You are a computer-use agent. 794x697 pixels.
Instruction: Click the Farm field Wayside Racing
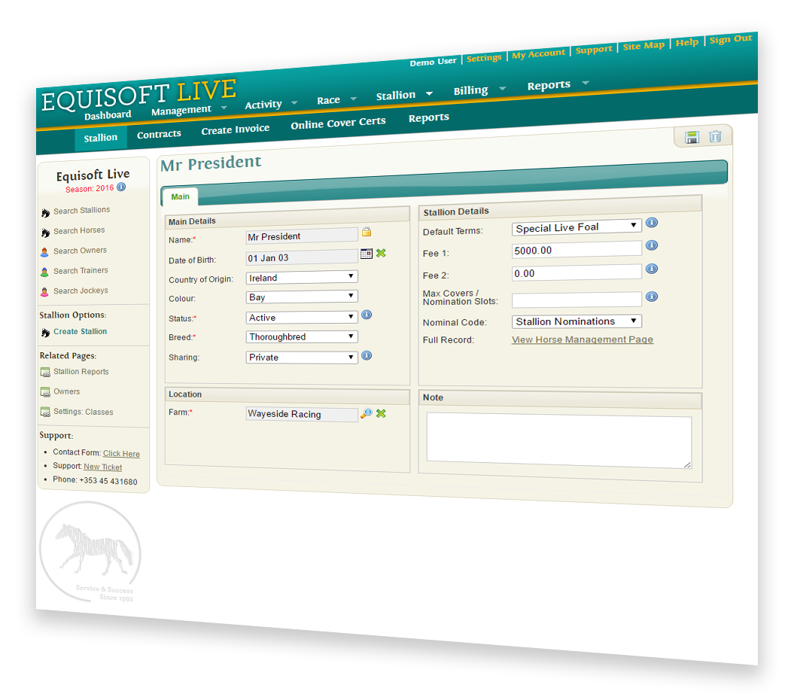click(x=302, y=414)
